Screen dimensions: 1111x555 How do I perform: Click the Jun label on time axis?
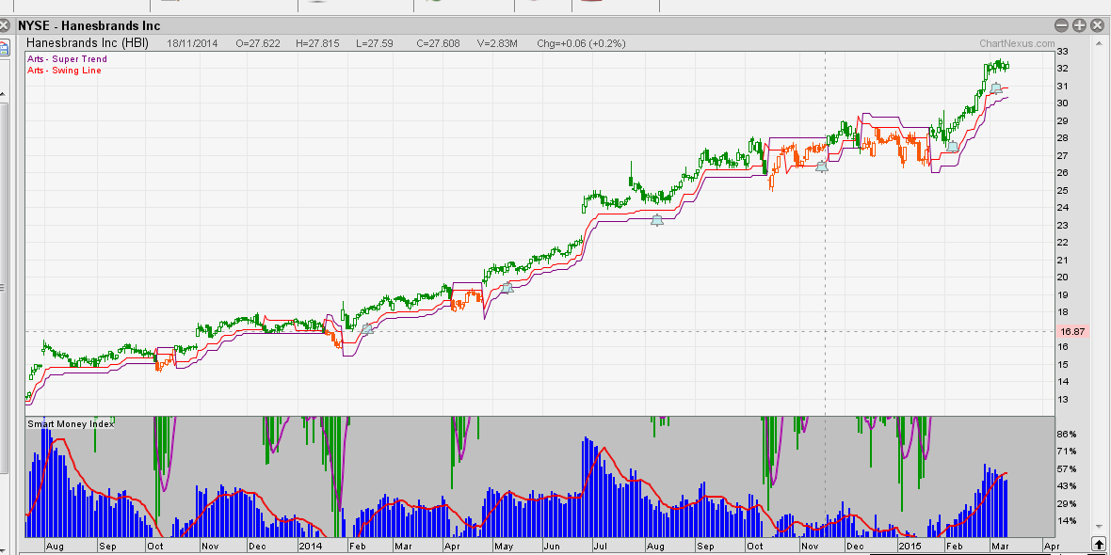click(x=551, y=547)
